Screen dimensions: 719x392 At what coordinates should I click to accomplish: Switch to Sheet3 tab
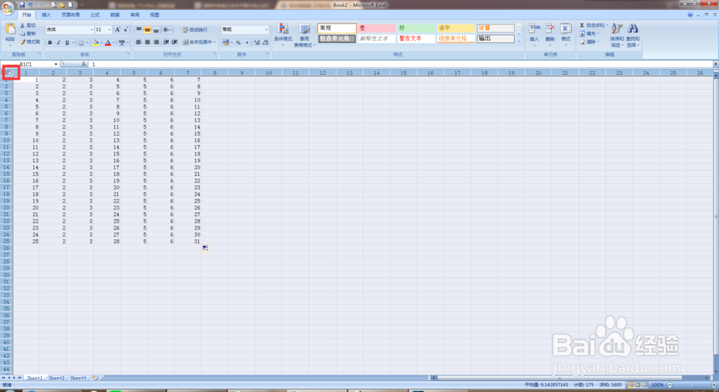[78, 378]
